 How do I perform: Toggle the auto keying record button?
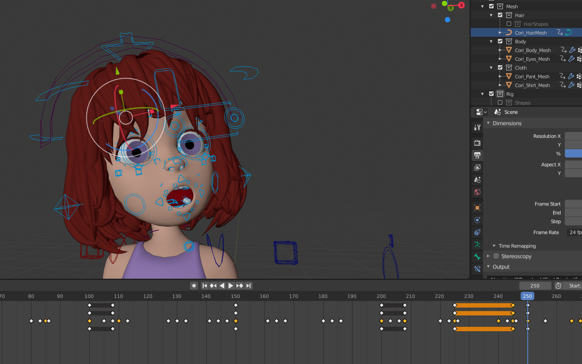pyautogui.click(x=194, y=286)
